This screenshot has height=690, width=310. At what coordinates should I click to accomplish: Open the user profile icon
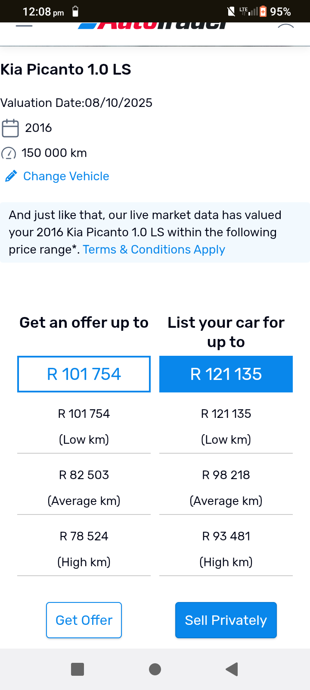pos(285,27)
